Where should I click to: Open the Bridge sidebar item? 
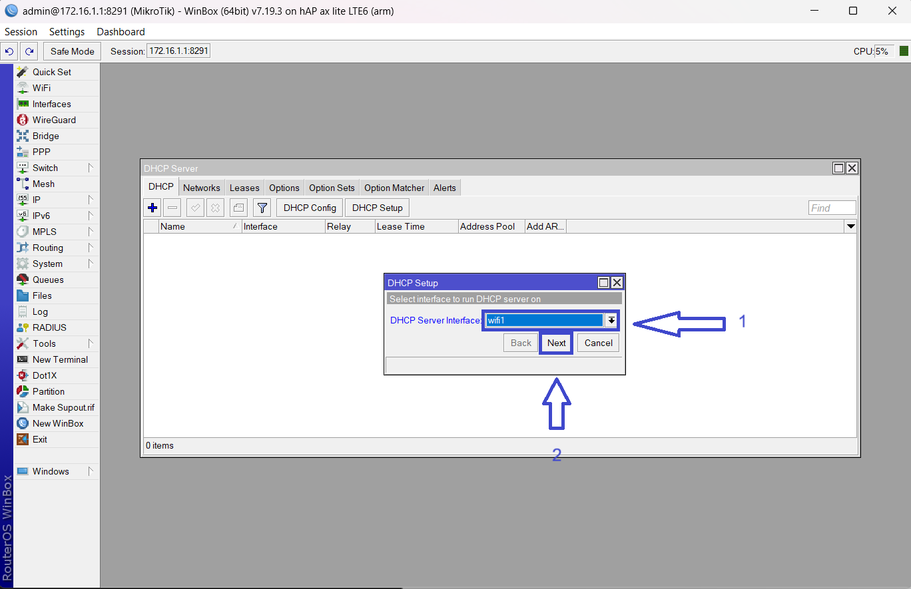(57, 136)
